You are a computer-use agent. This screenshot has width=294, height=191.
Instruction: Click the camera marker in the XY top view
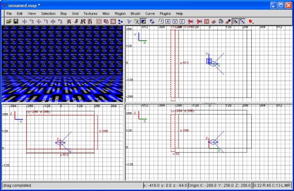coord(213,64)
